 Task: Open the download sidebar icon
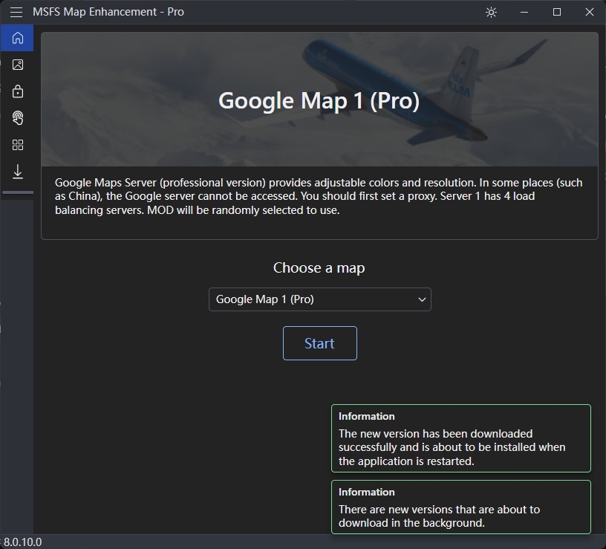click(x=17, y=172)
